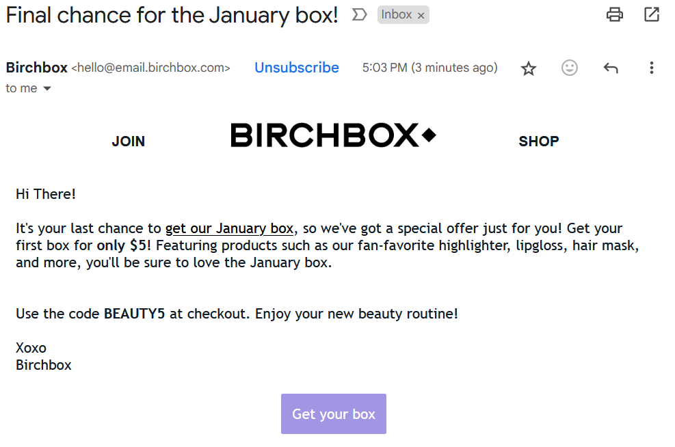Click the timestamp '5:03 PM'
This screenshot has width=675, height=447.
point(382,68)
